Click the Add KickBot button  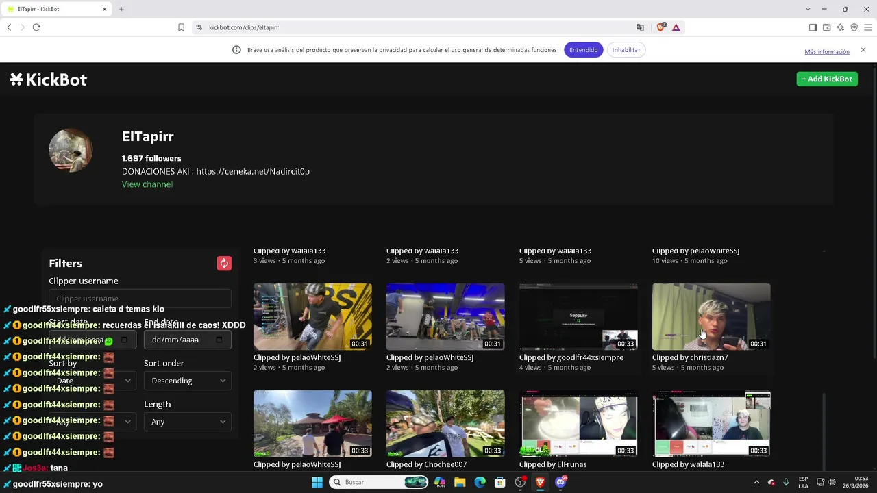[x=827, y=79]
